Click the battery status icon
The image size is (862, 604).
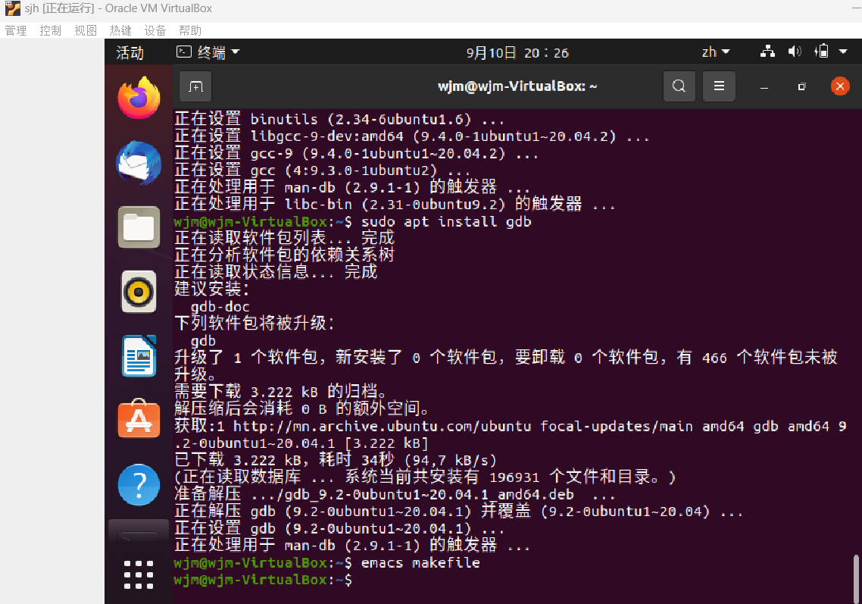tap(821, 52)
